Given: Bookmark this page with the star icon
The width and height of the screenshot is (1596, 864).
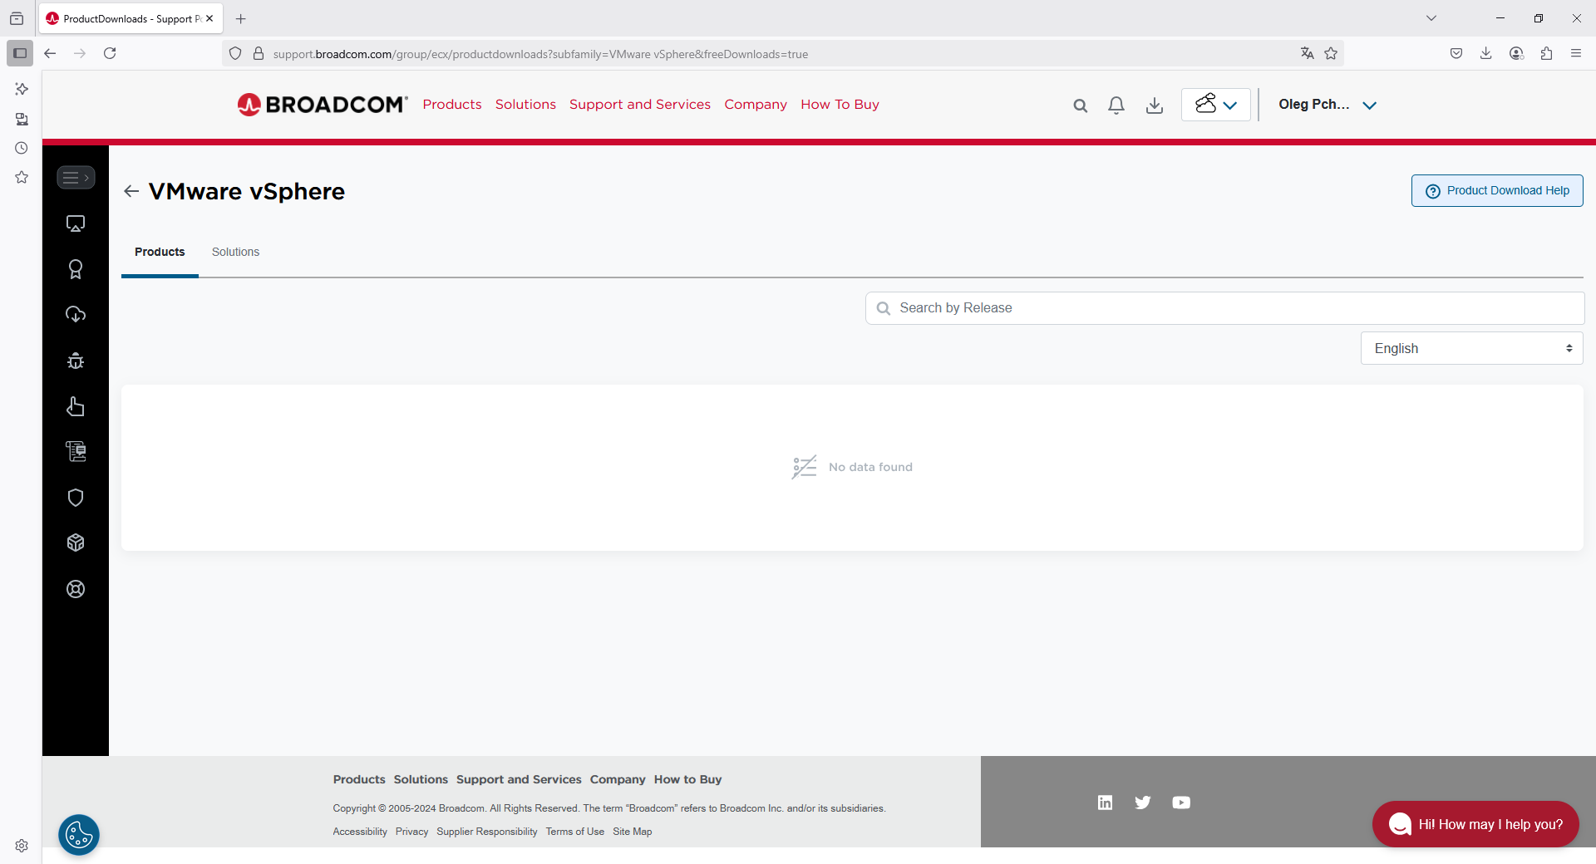Looking at the screenshot, I should click(x=1331, y=53).
